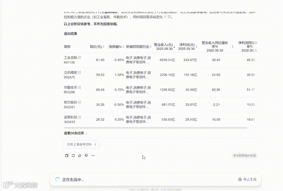The width and height of the screenshot is (283, 191).
Task: Regenerate the answer with the refresh icon
Action: (73, 156)
